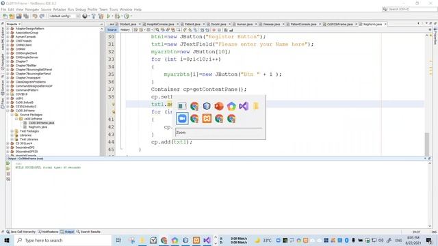Expand the COVID19 project node
The image size is (438, 246).
click(8, 94)
